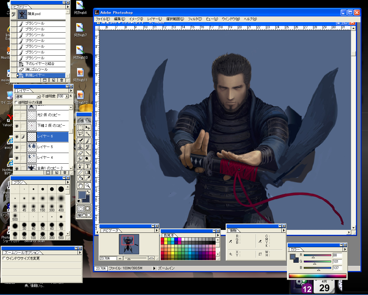
Task: Pick a color from the color spectrum bar
Action: (x=317, y=276)
